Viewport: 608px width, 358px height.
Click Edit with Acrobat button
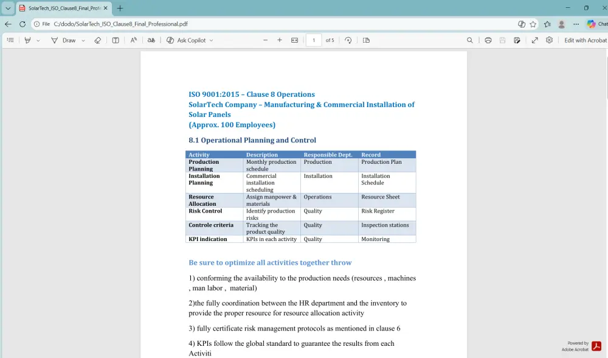pyautogui.click(x=586, y=40)
